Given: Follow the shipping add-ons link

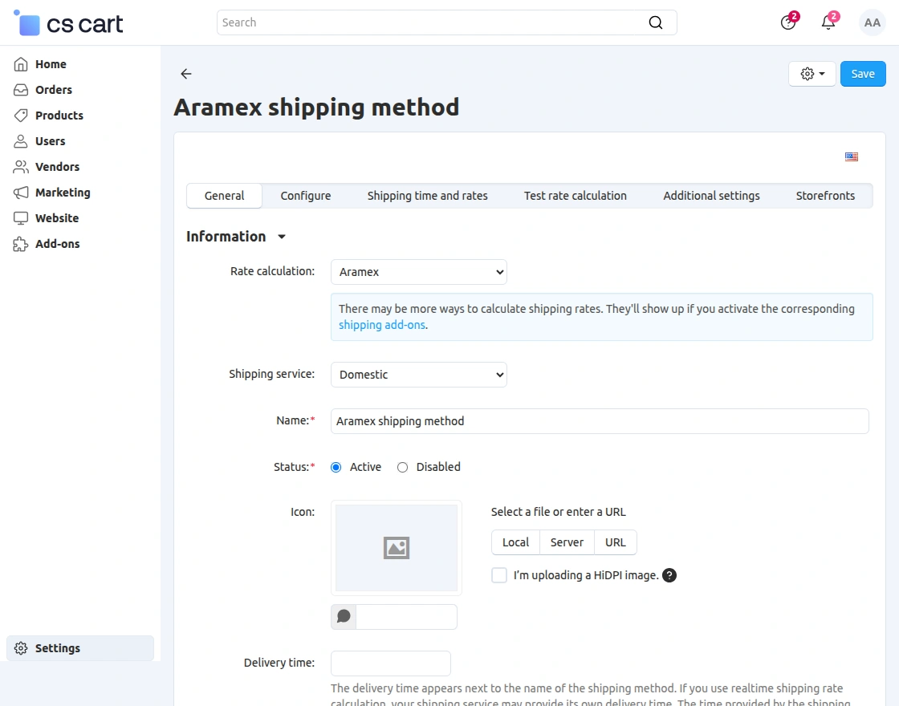Looking at the screenshot, I should coord(382,325).
